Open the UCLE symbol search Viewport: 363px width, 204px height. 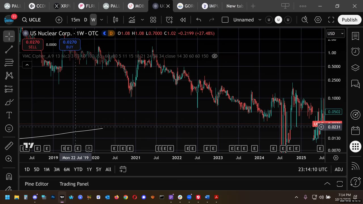point(31,20)
